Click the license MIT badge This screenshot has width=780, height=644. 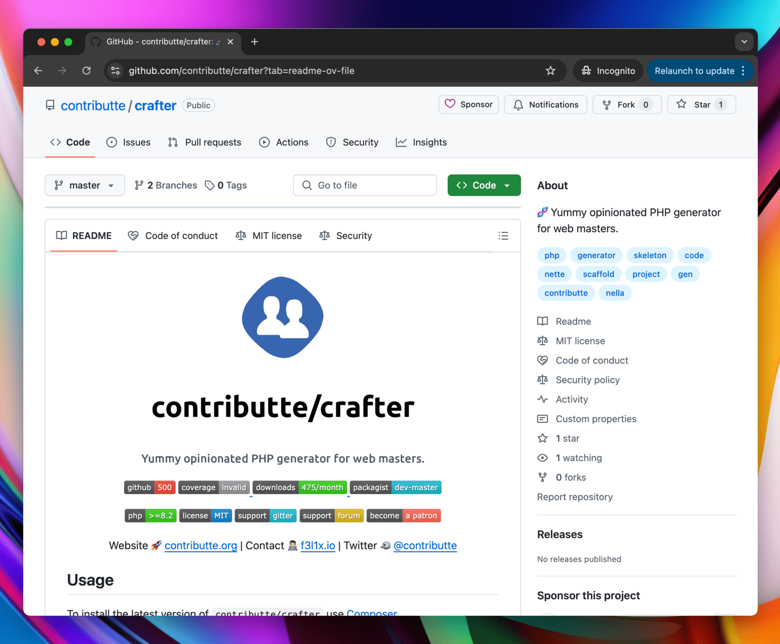(x=206, y=516)
